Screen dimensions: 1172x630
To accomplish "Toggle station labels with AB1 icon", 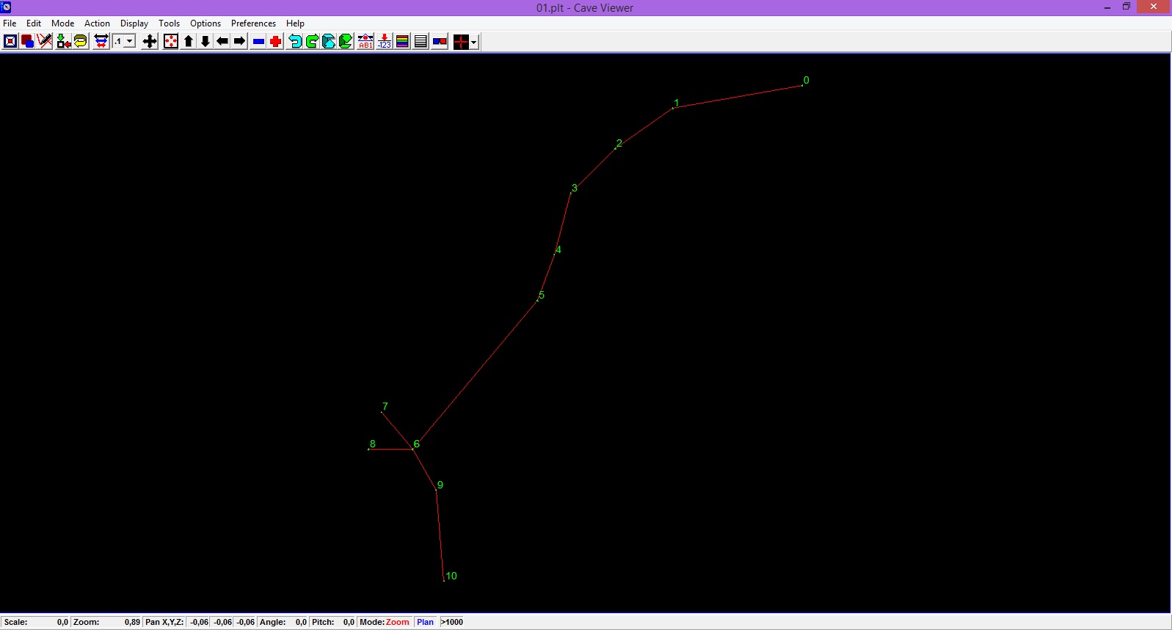I will point(365,42).
